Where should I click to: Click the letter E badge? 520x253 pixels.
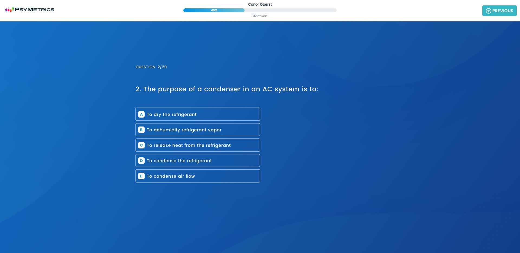pyautogui.click(x=141, y=176)
